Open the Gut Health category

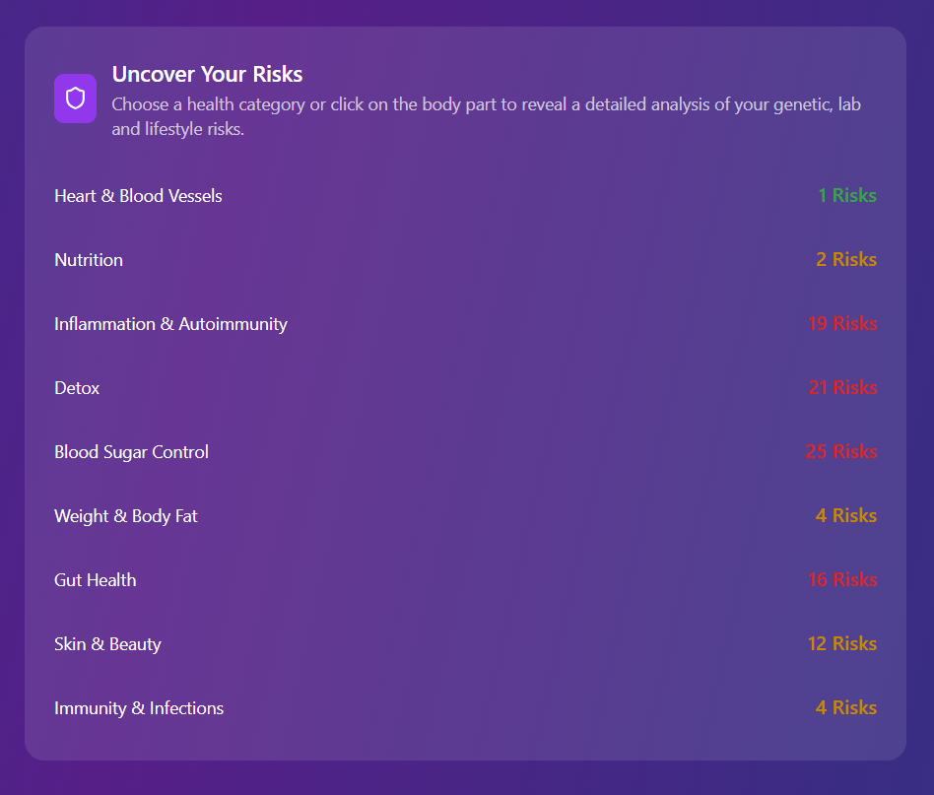96,580
